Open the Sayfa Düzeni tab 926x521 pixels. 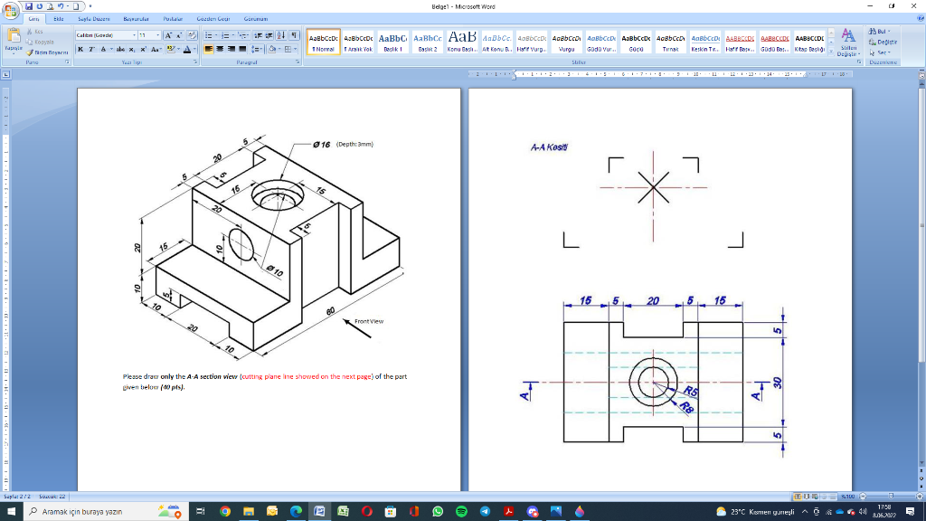(94, 19)
